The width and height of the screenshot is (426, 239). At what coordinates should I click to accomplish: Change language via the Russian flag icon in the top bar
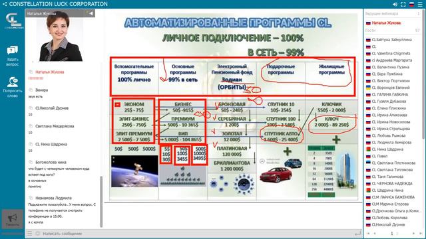411,5
